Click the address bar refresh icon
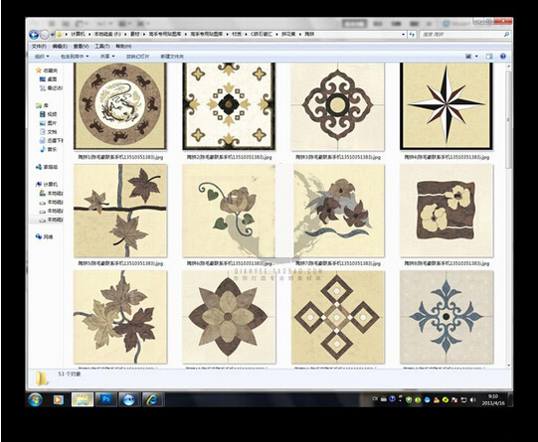The image size is (538, 442). pos(412,34)
